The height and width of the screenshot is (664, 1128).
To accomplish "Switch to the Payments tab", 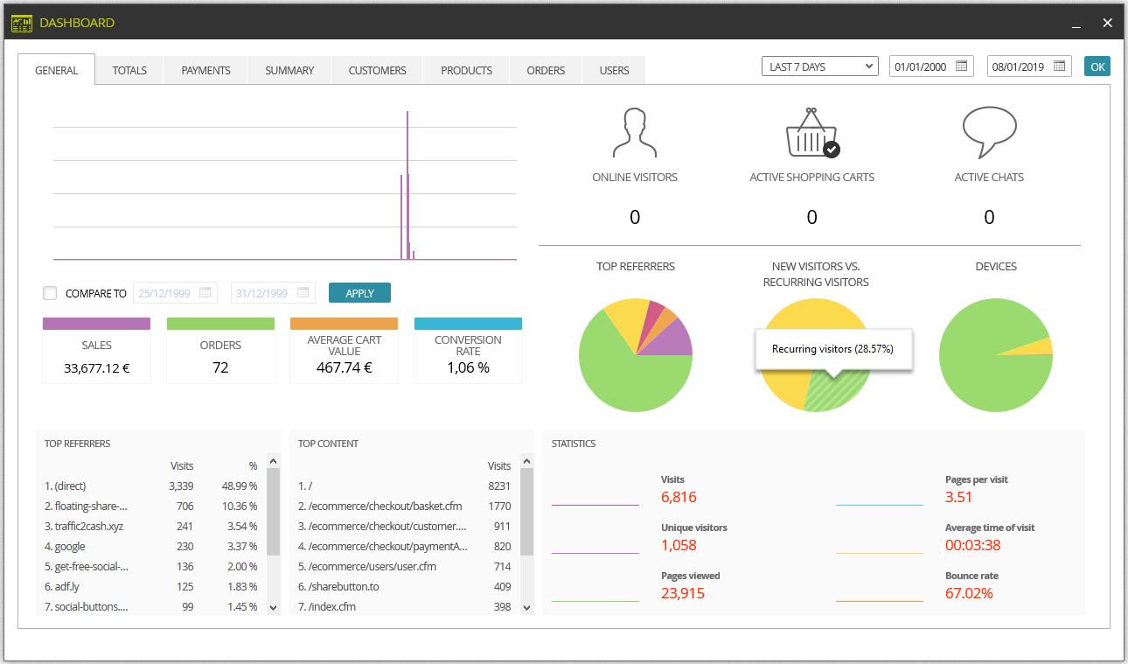I will [205, 70].
